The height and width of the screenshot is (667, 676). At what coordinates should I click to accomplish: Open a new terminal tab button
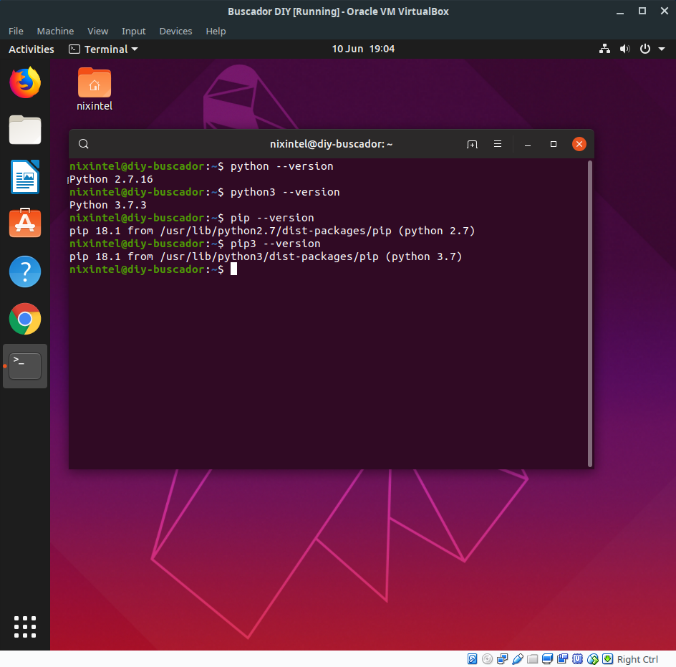472,144
